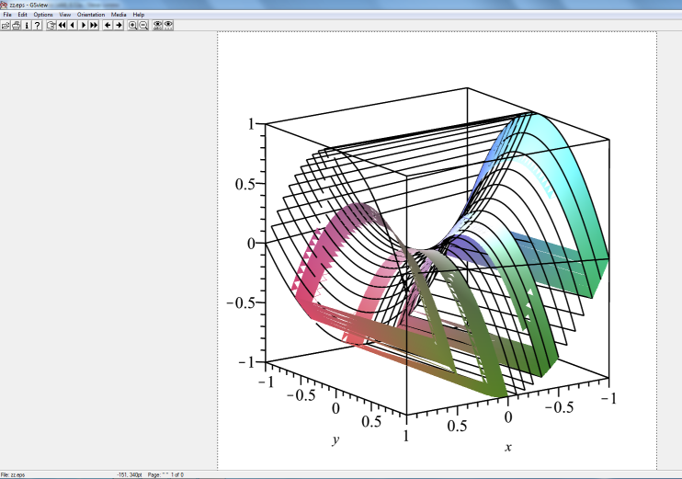Open the Orientation menu
The image size is (682, 479).
[91, 15]
